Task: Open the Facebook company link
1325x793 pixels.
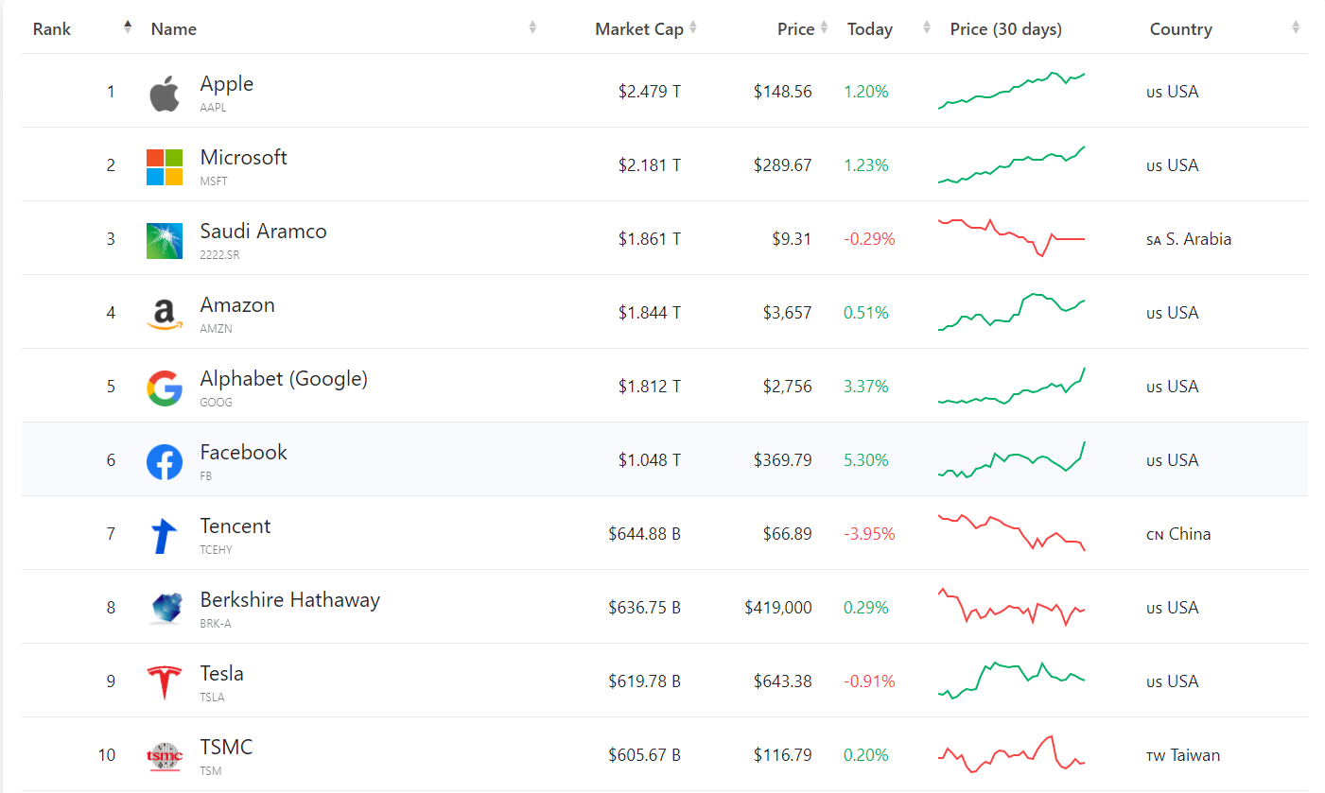Action: click(x=244, y=452)
